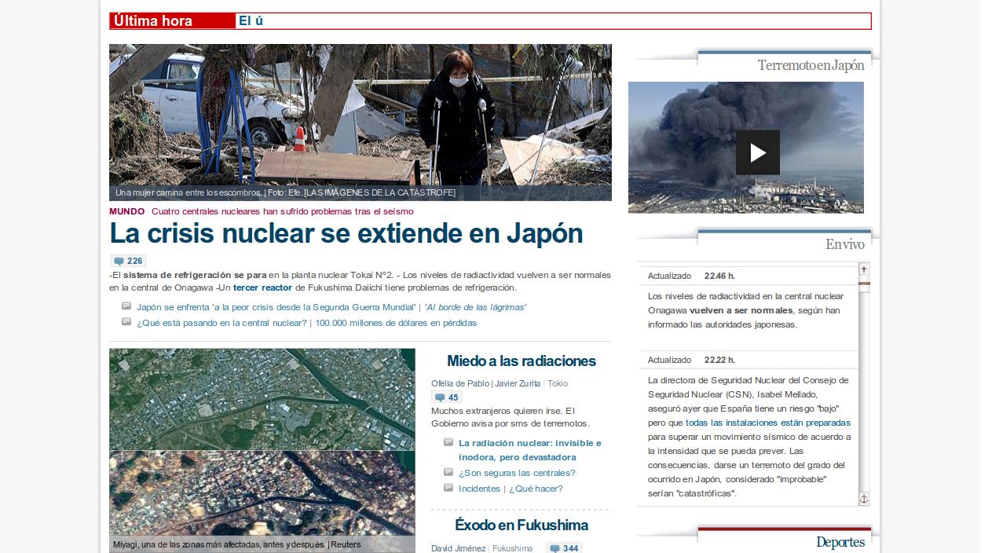Click article icon beside 'Japón se enfrenta' link
The width and height of the screenshot is (992, 553).
(126, 306)
